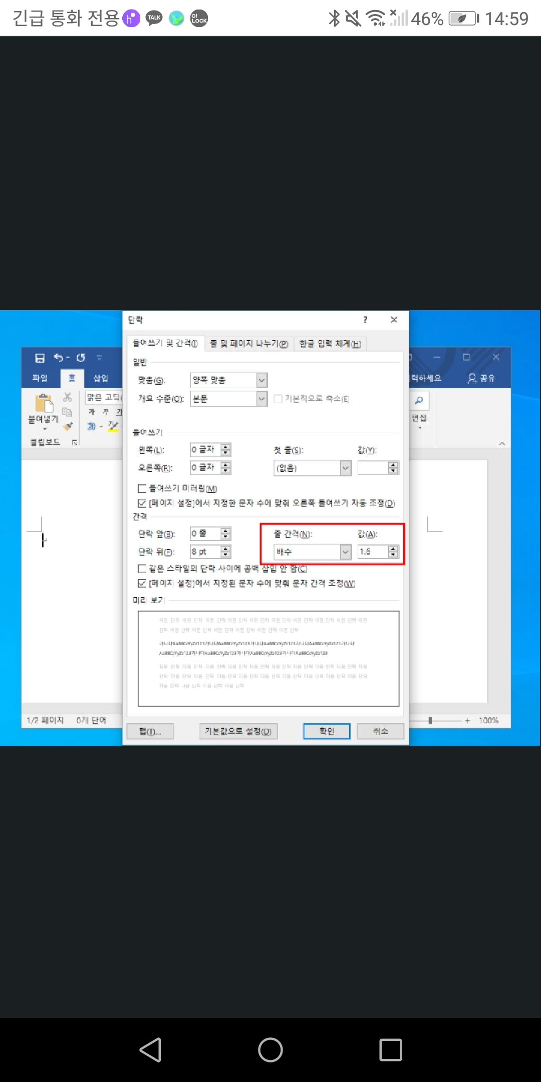Click the line spacing value 1.6 spinner
This screenshot has height=1082, width=541.
tap(393, 552)
